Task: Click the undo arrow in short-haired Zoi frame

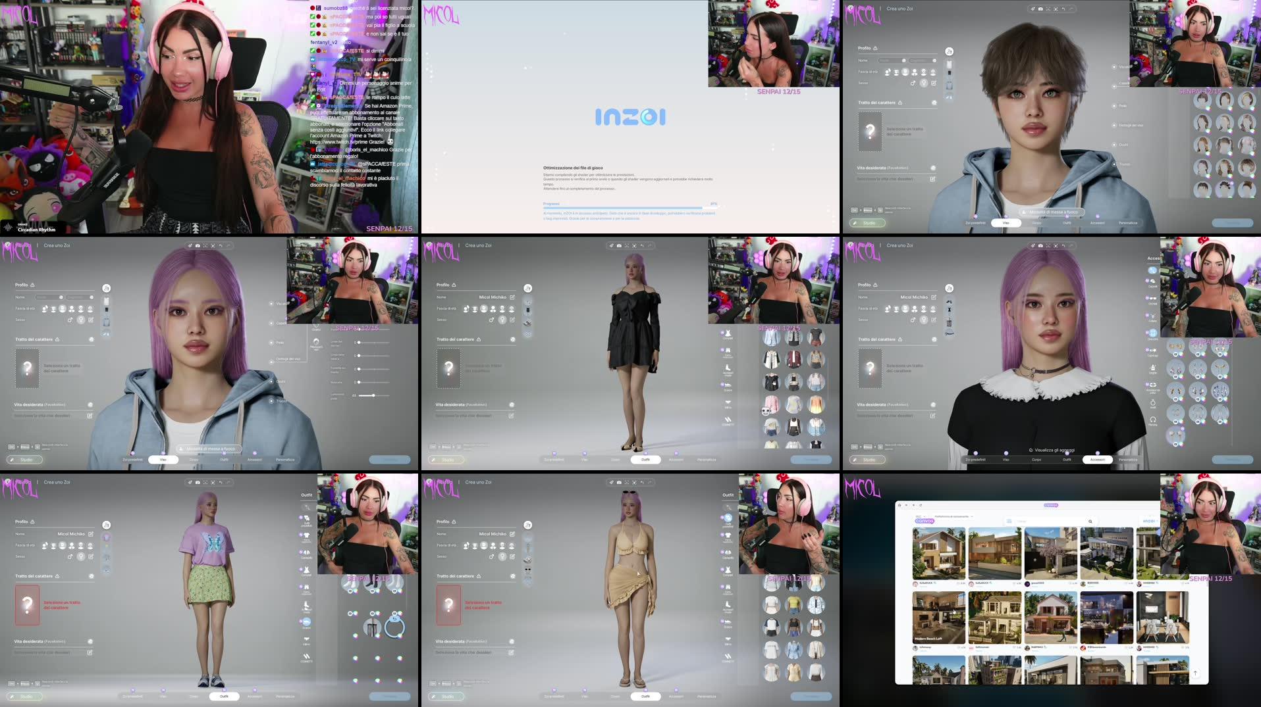Action: [1063, 9]
